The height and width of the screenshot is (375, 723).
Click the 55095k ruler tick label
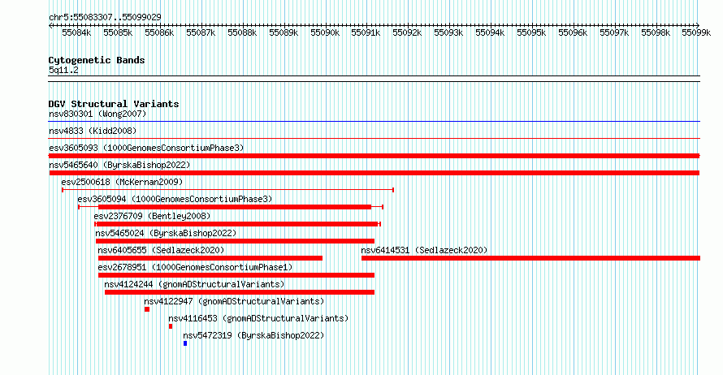click(x=531, y=32)
